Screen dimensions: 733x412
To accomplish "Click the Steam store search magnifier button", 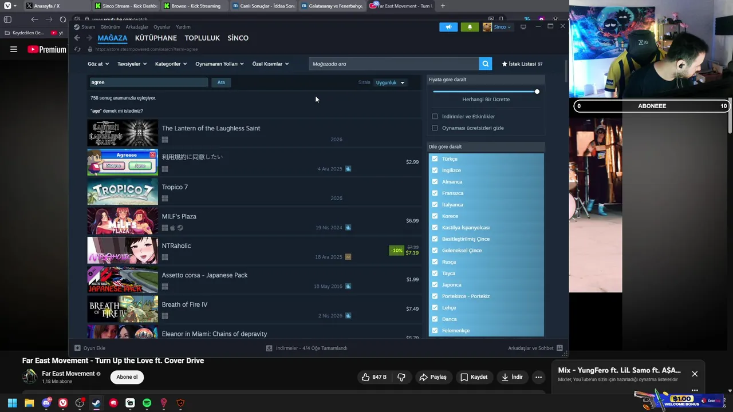I will pyautogui.click(x=486, y=64).
